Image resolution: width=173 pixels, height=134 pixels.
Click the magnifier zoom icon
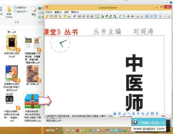click(160, 16)
